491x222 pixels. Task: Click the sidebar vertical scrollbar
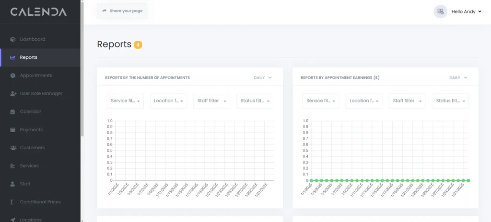point(82,72)
